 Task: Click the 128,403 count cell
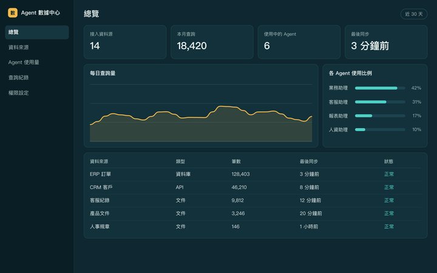pos(240,174)
